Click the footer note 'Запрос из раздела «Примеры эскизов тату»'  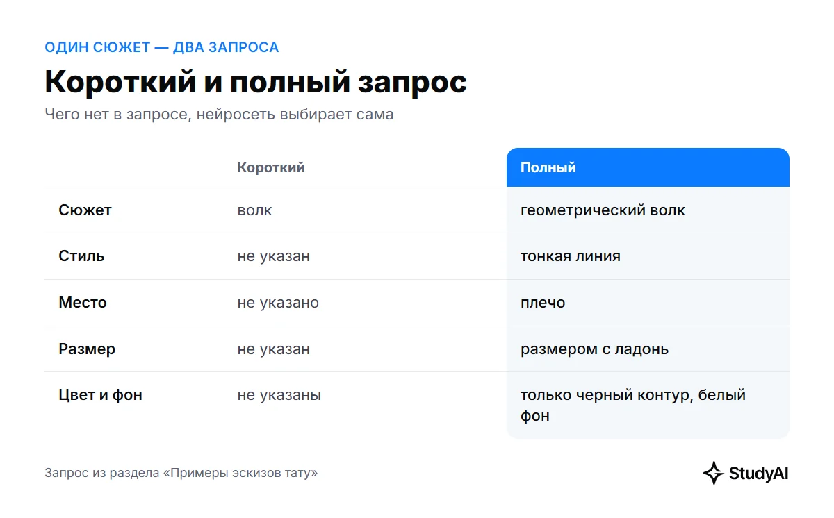pos(181,473)
